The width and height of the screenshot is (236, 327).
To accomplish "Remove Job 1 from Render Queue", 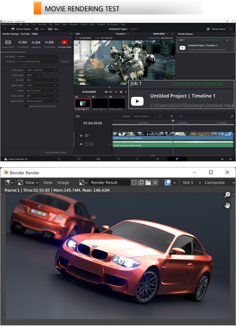I will [232, 40].
